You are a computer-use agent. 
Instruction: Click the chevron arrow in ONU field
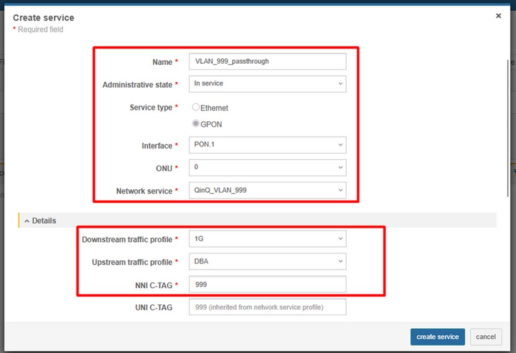pos(340,168)
